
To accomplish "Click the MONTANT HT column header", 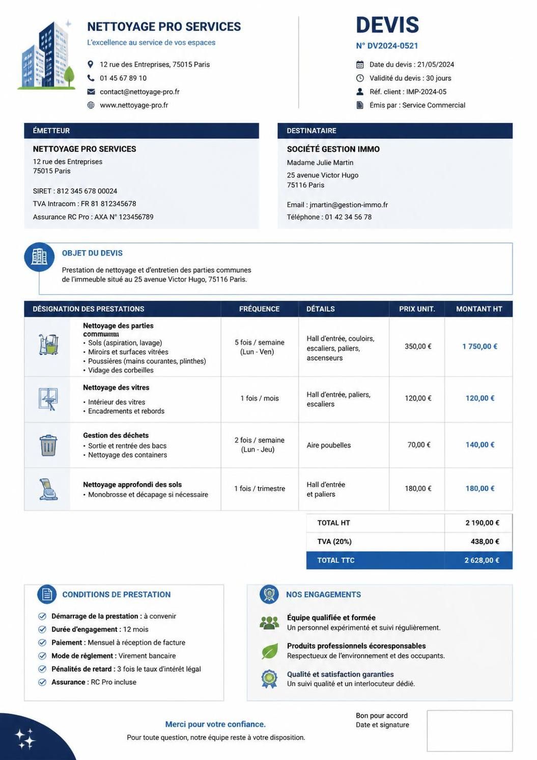I will tap(479, 309).
